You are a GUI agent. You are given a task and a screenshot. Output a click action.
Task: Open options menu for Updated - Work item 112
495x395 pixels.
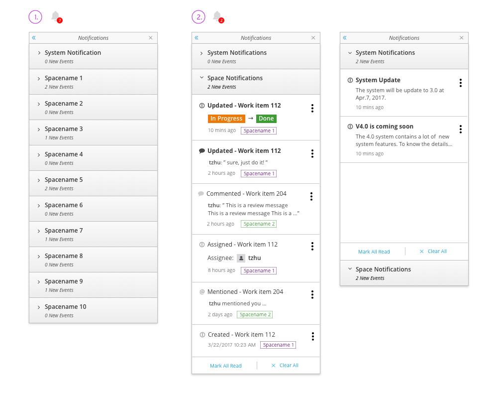coord(312,108)
